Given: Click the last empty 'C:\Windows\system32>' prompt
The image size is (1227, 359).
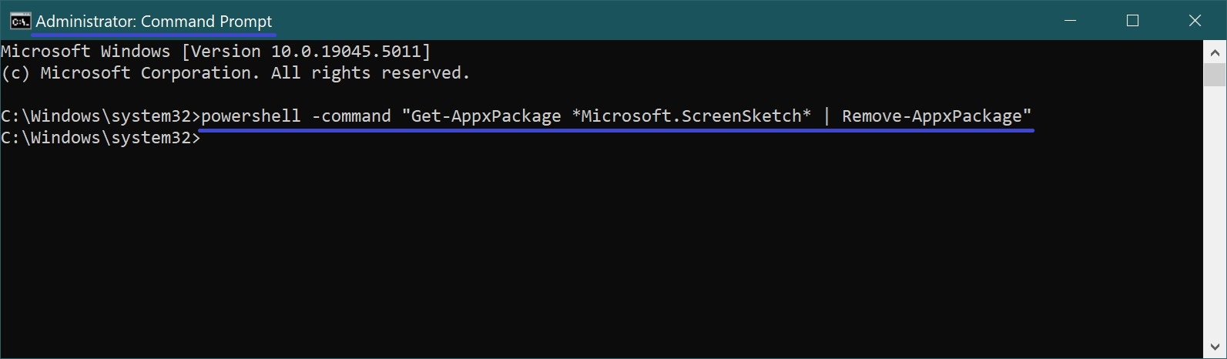Looking at the screenshot, I should (99, 138).
